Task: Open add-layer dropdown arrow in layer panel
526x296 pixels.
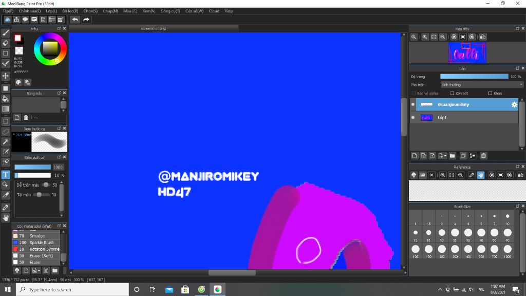Action: [x=445, y=156]
